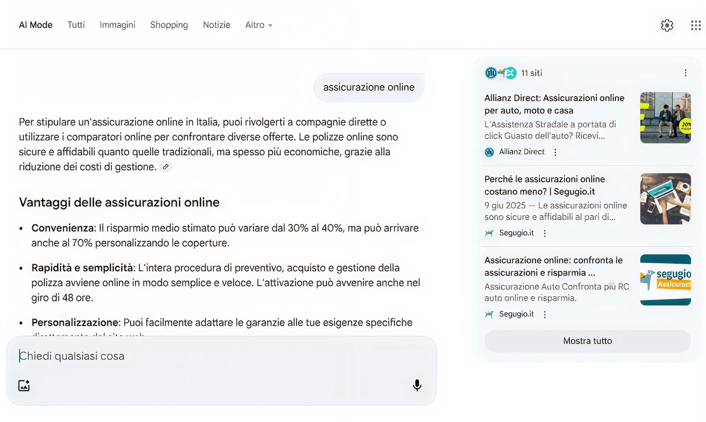Open the settings gear icon
706x422 pixels.
[x=667, y=25]
